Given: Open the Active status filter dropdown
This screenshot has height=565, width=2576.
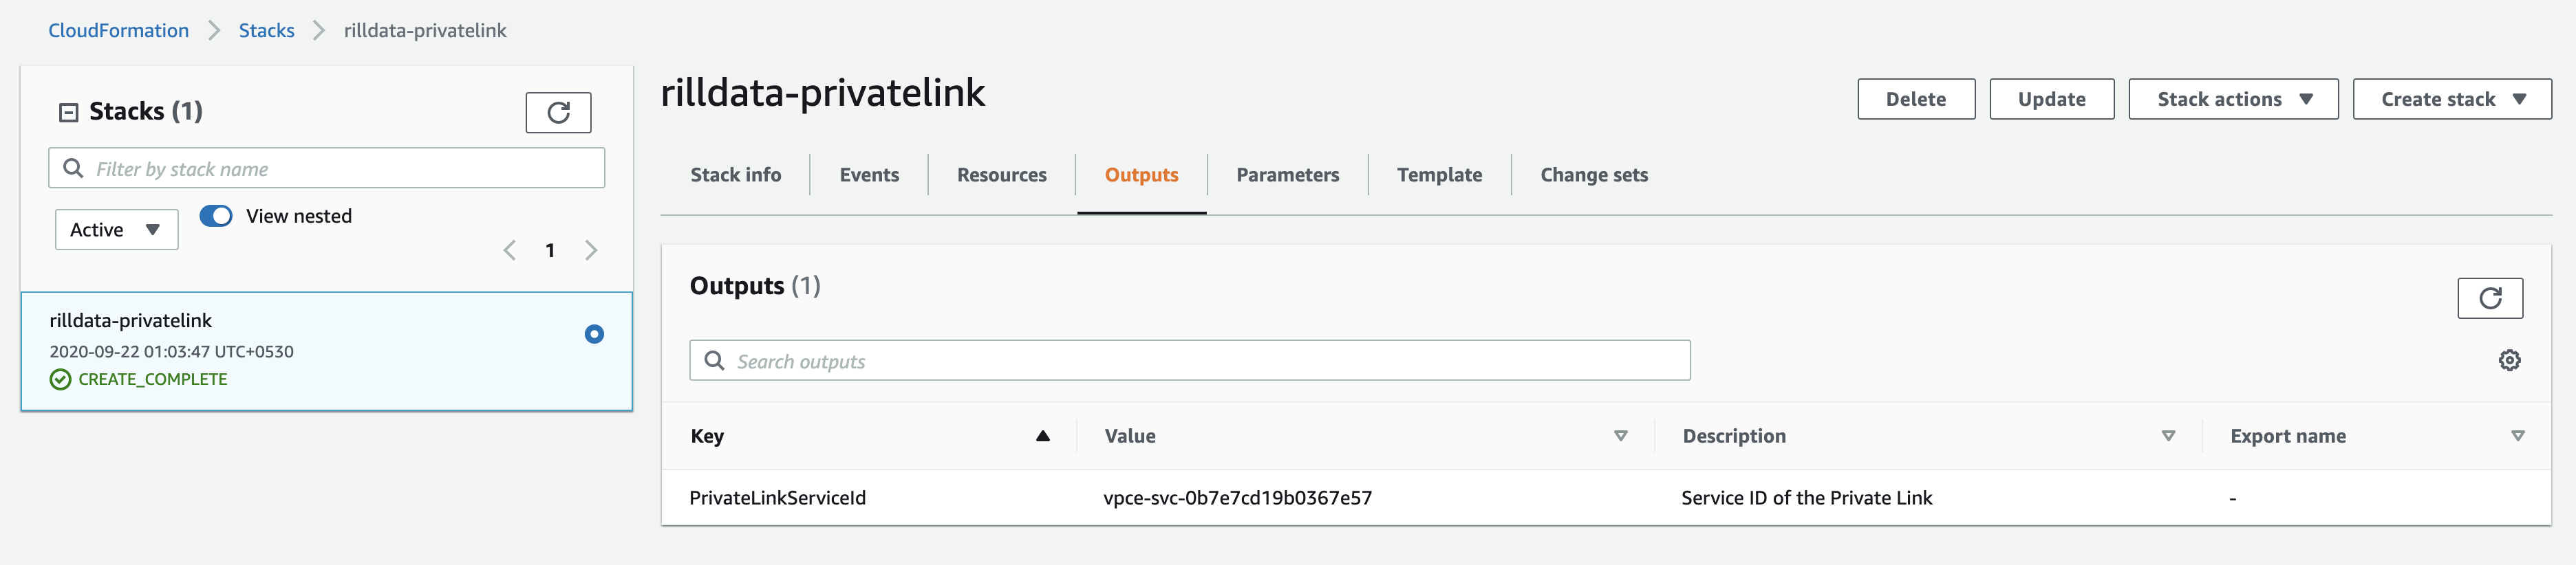Looking at the screenshot, I should (116, 230).
